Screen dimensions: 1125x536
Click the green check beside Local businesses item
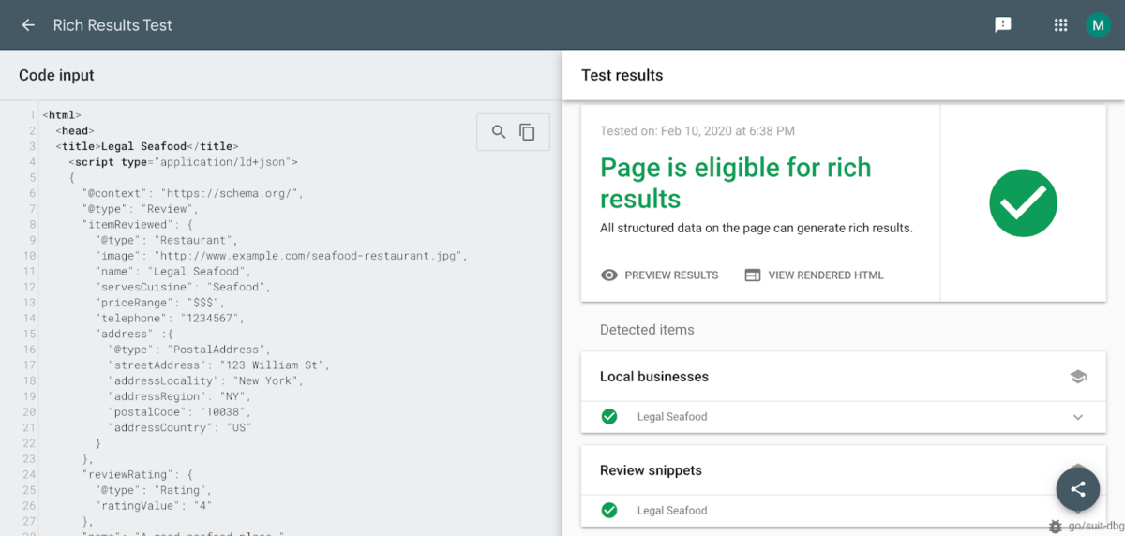[x=609, y=416]
